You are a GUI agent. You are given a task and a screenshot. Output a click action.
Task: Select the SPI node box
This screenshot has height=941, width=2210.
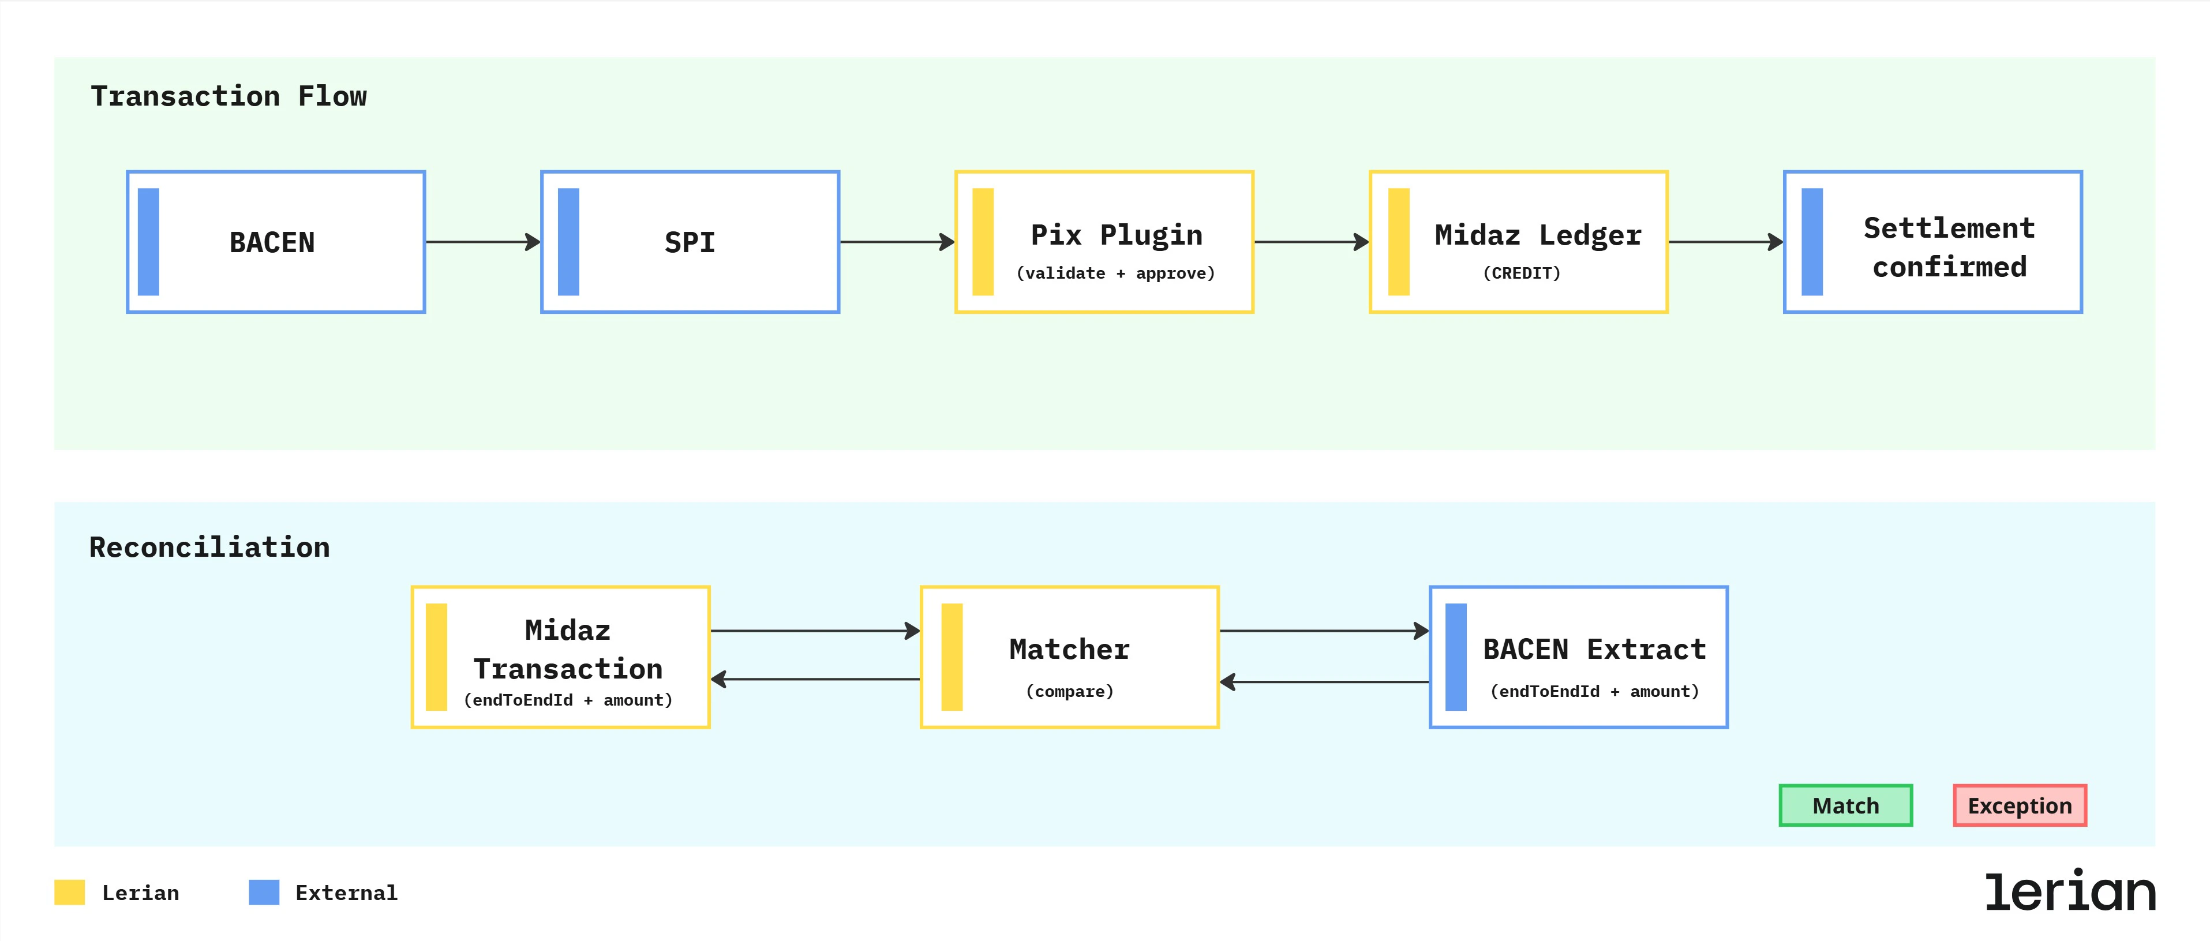pos(690,242)
